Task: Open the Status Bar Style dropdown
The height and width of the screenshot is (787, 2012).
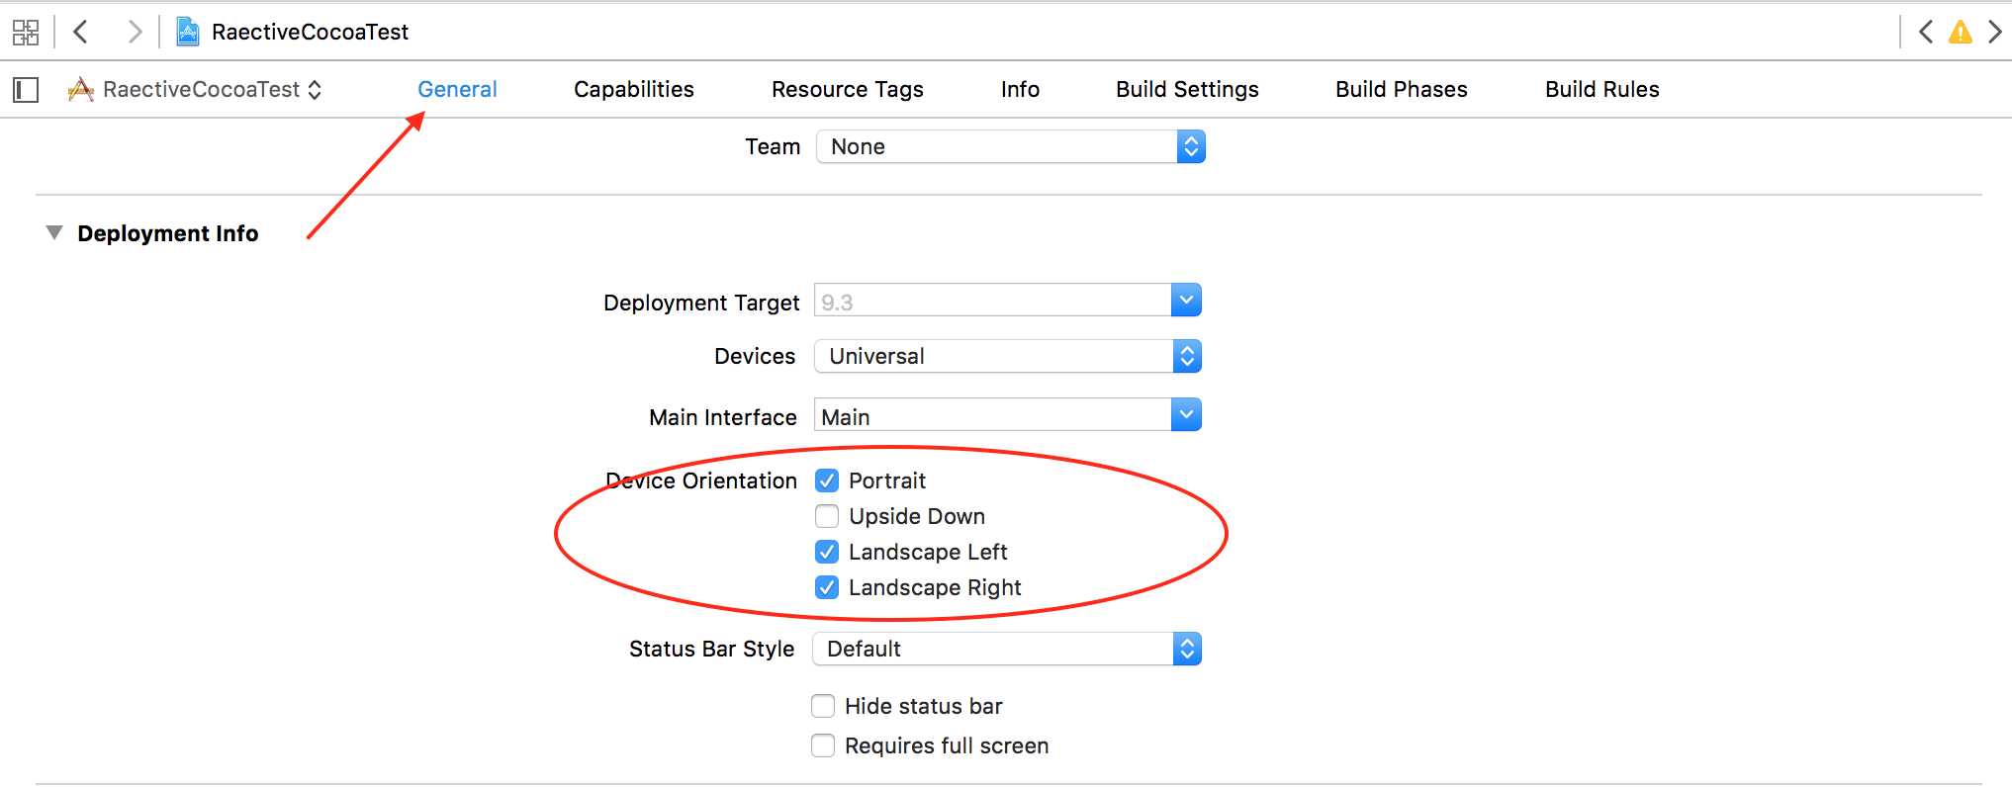Action: coord(1007,649)
